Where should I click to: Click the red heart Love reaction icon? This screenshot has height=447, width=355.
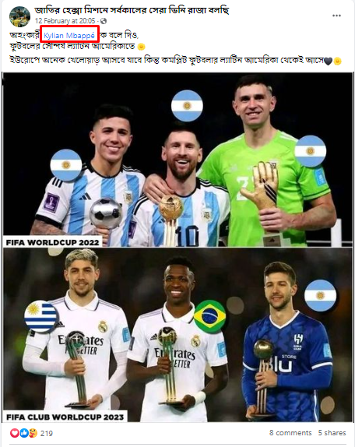click(15, 433)
